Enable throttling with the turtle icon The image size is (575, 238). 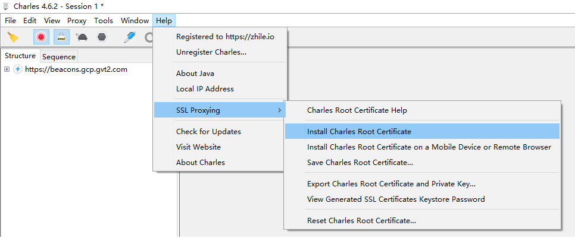[82, 37]
